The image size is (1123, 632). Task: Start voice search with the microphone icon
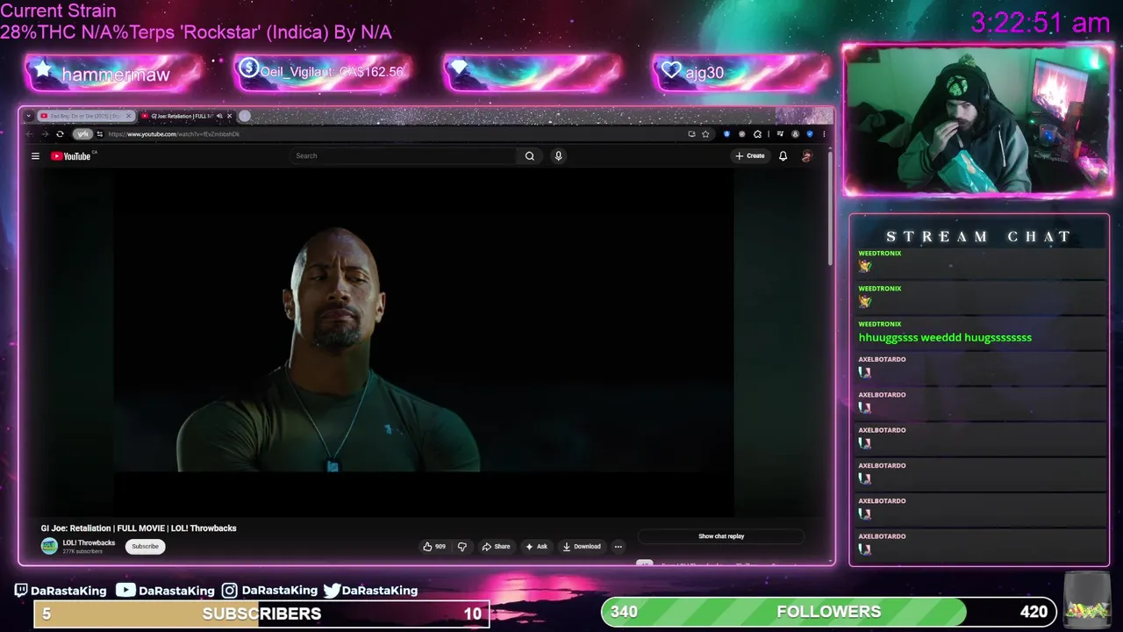(558, 155)
